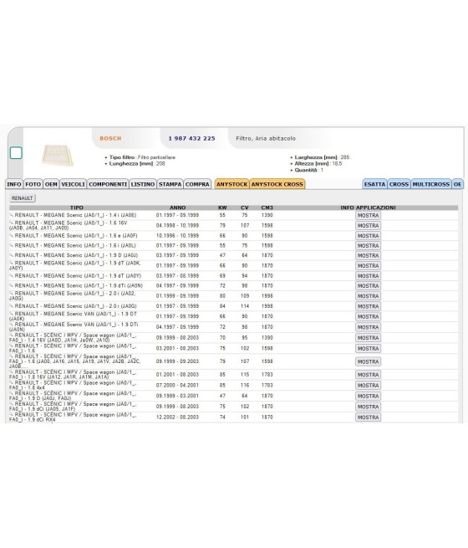Click MOSTRA for Megane Scenic 1.6 16V
This screenshot has width=468, height=548.
368,226
